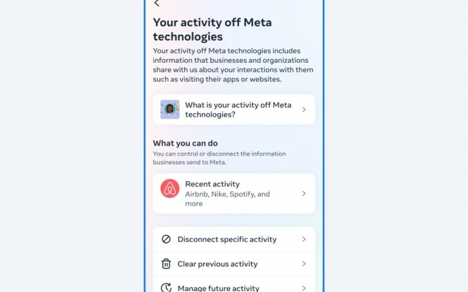The height and width of the screenshot is (292, 468).
Task: Expand the chevron on the info card
Action: tap(304, 110)
